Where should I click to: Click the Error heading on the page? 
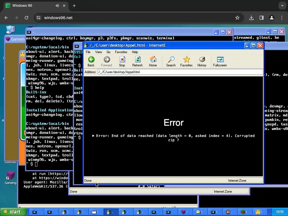coord(174,123)
